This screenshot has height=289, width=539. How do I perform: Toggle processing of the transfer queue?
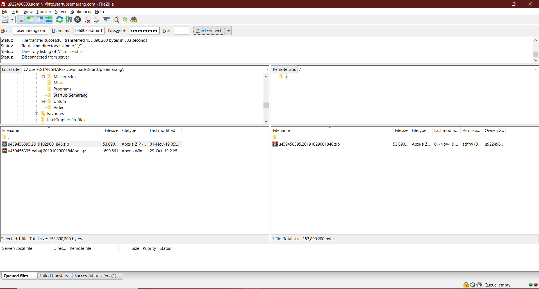click(x=69, y=20)
